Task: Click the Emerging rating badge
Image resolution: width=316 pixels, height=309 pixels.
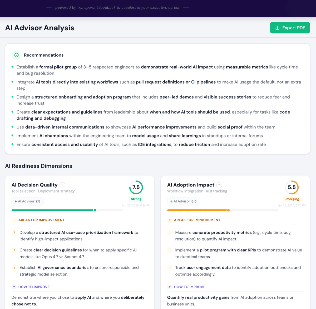Action: tap(292, 199)
